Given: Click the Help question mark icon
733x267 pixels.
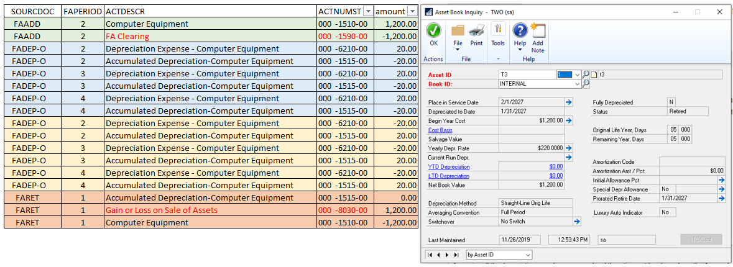Looking at the screenshot, I should point(520,30).
